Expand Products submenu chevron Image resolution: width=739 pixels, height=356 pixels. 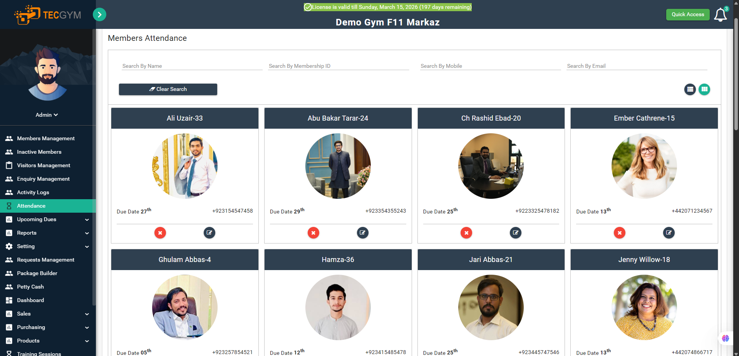point(87,341)
